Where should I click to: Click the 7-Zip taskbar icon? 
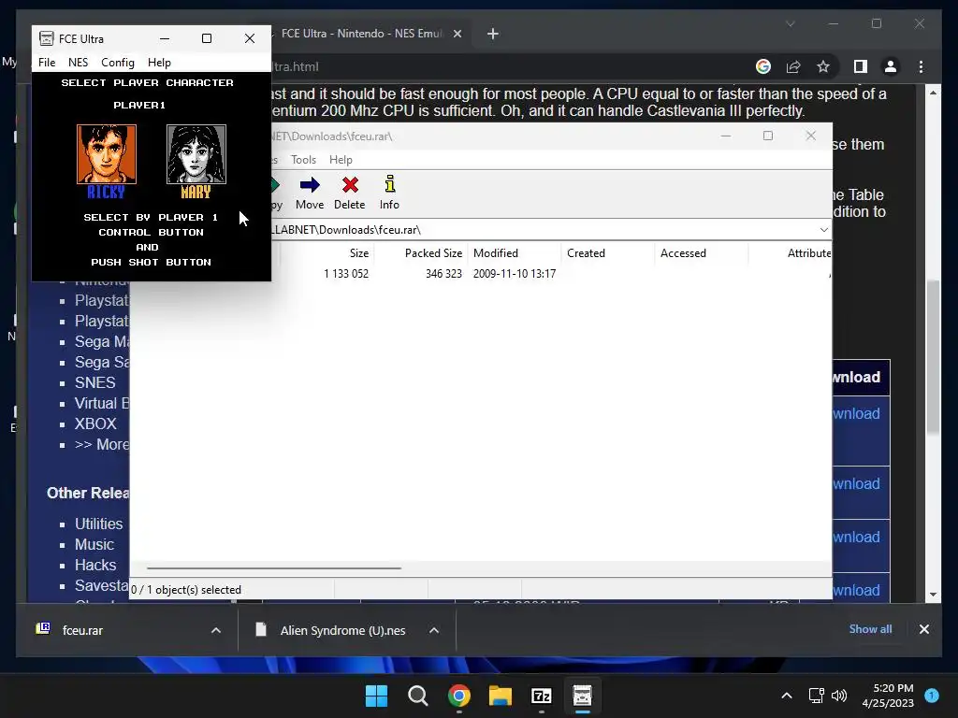tap(542, 696)
